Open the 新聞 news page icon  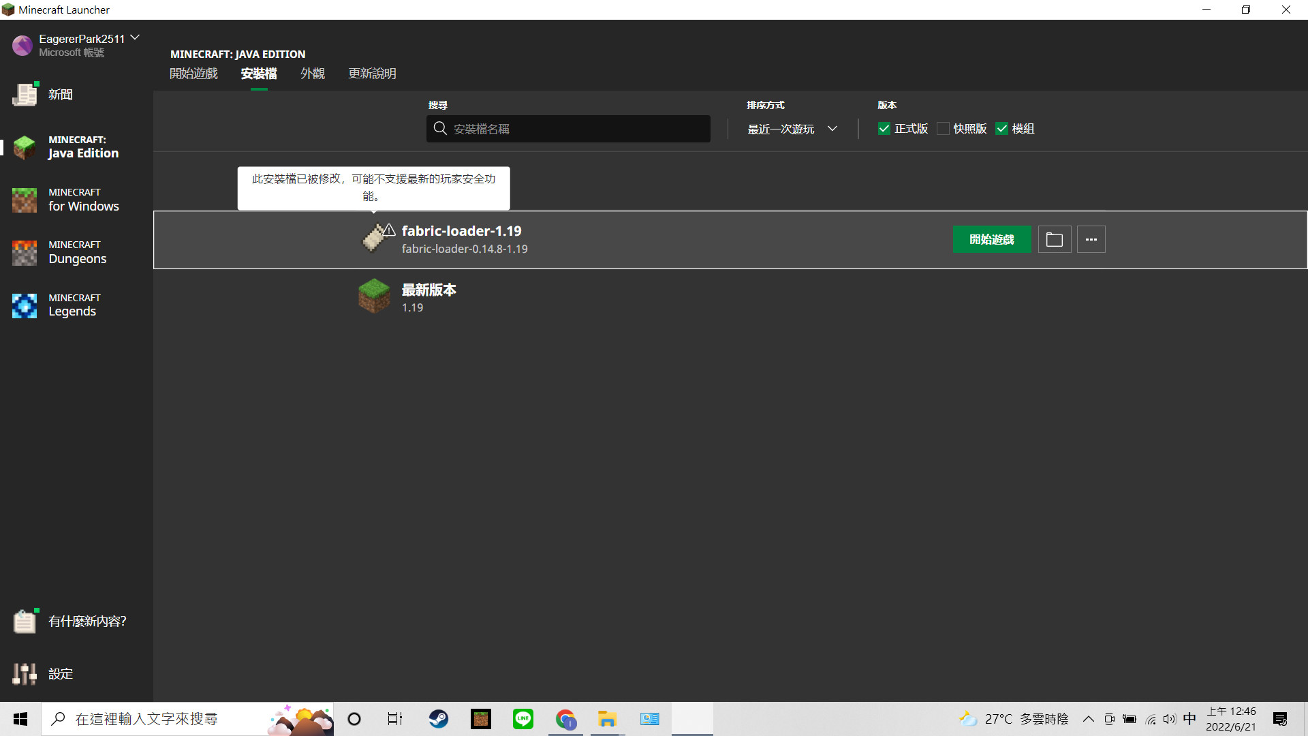25,95
